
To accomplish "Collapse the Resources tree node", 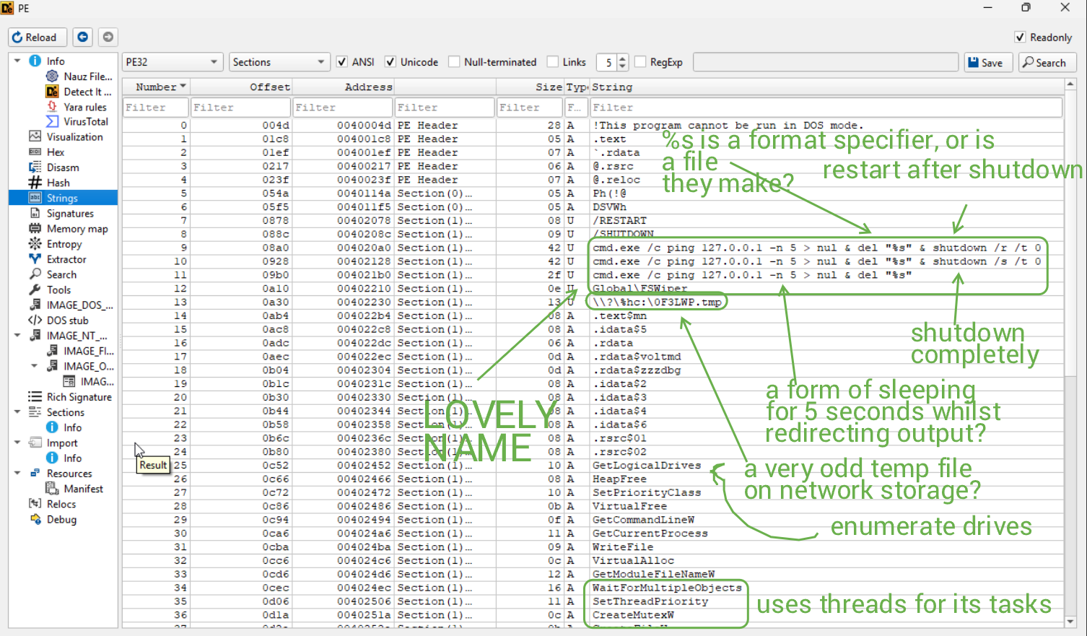I will [17, 474].
